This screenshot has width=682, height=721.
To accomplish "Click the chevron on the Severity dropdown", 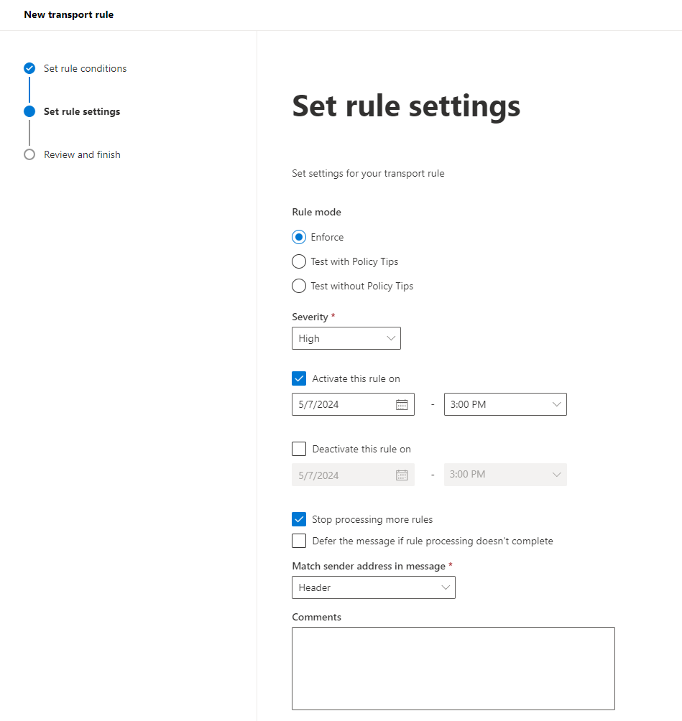I will (x=391, y=338).
